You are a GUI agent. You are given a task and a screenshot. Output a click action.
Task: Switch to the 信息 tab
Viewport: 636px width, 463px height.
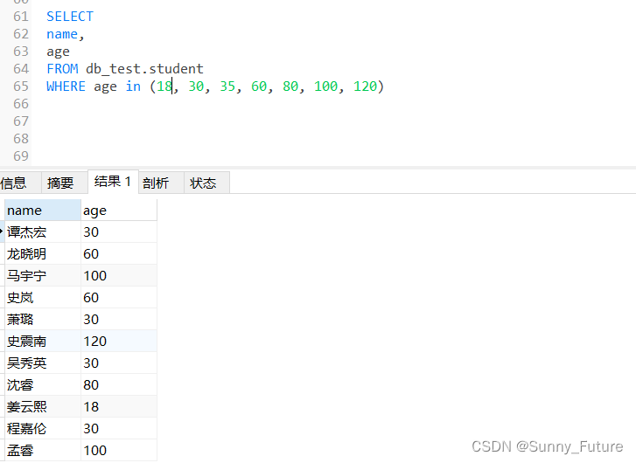click(13, 183)
